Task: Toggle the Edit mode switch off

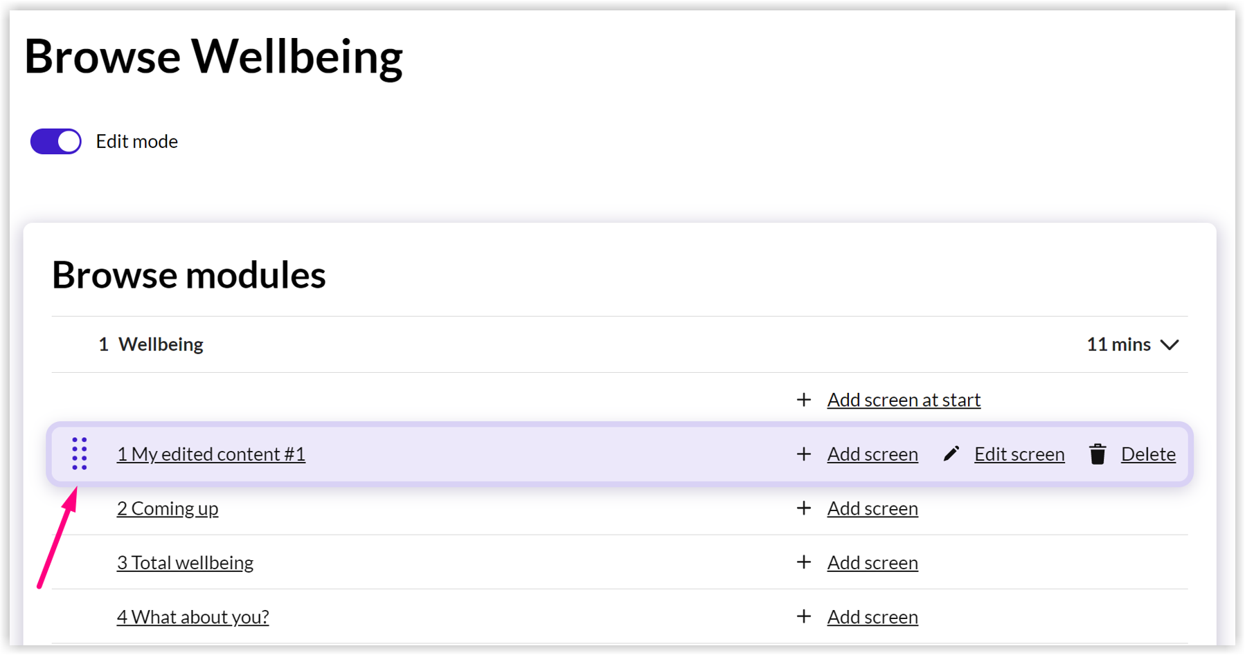Action: pos(56,141)
